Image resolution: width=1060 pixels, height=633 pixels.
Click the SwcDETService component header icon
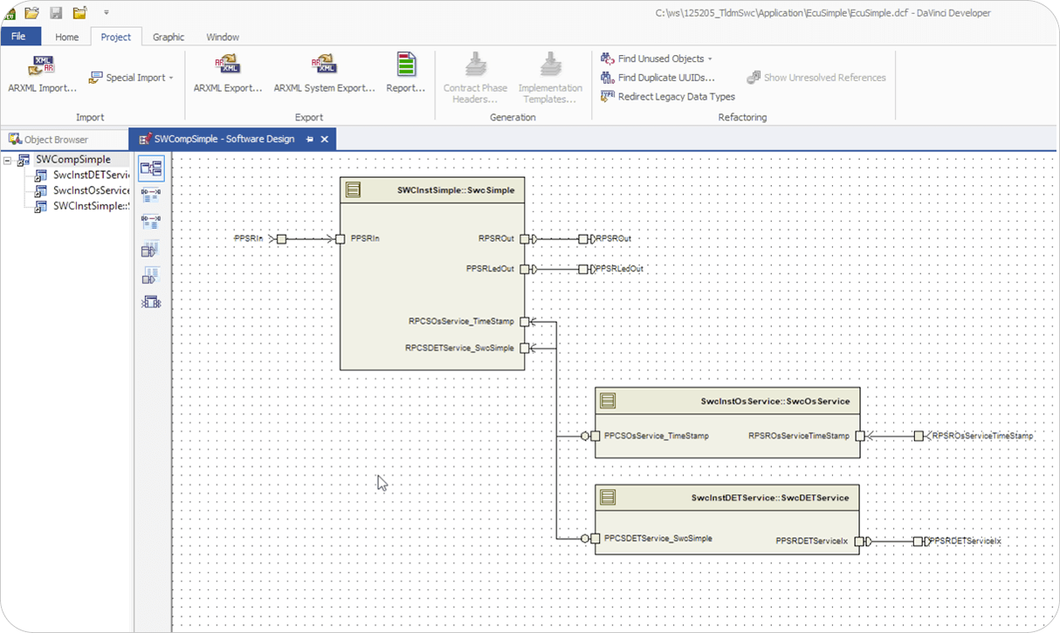[x=608, y=498]
